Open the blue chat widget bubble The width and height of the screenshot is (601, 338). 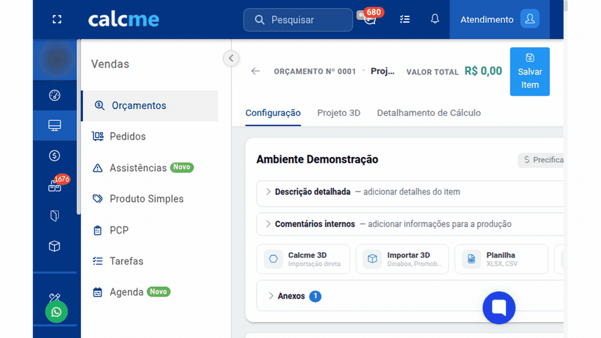pyautogui.click(x=499, y=308)
